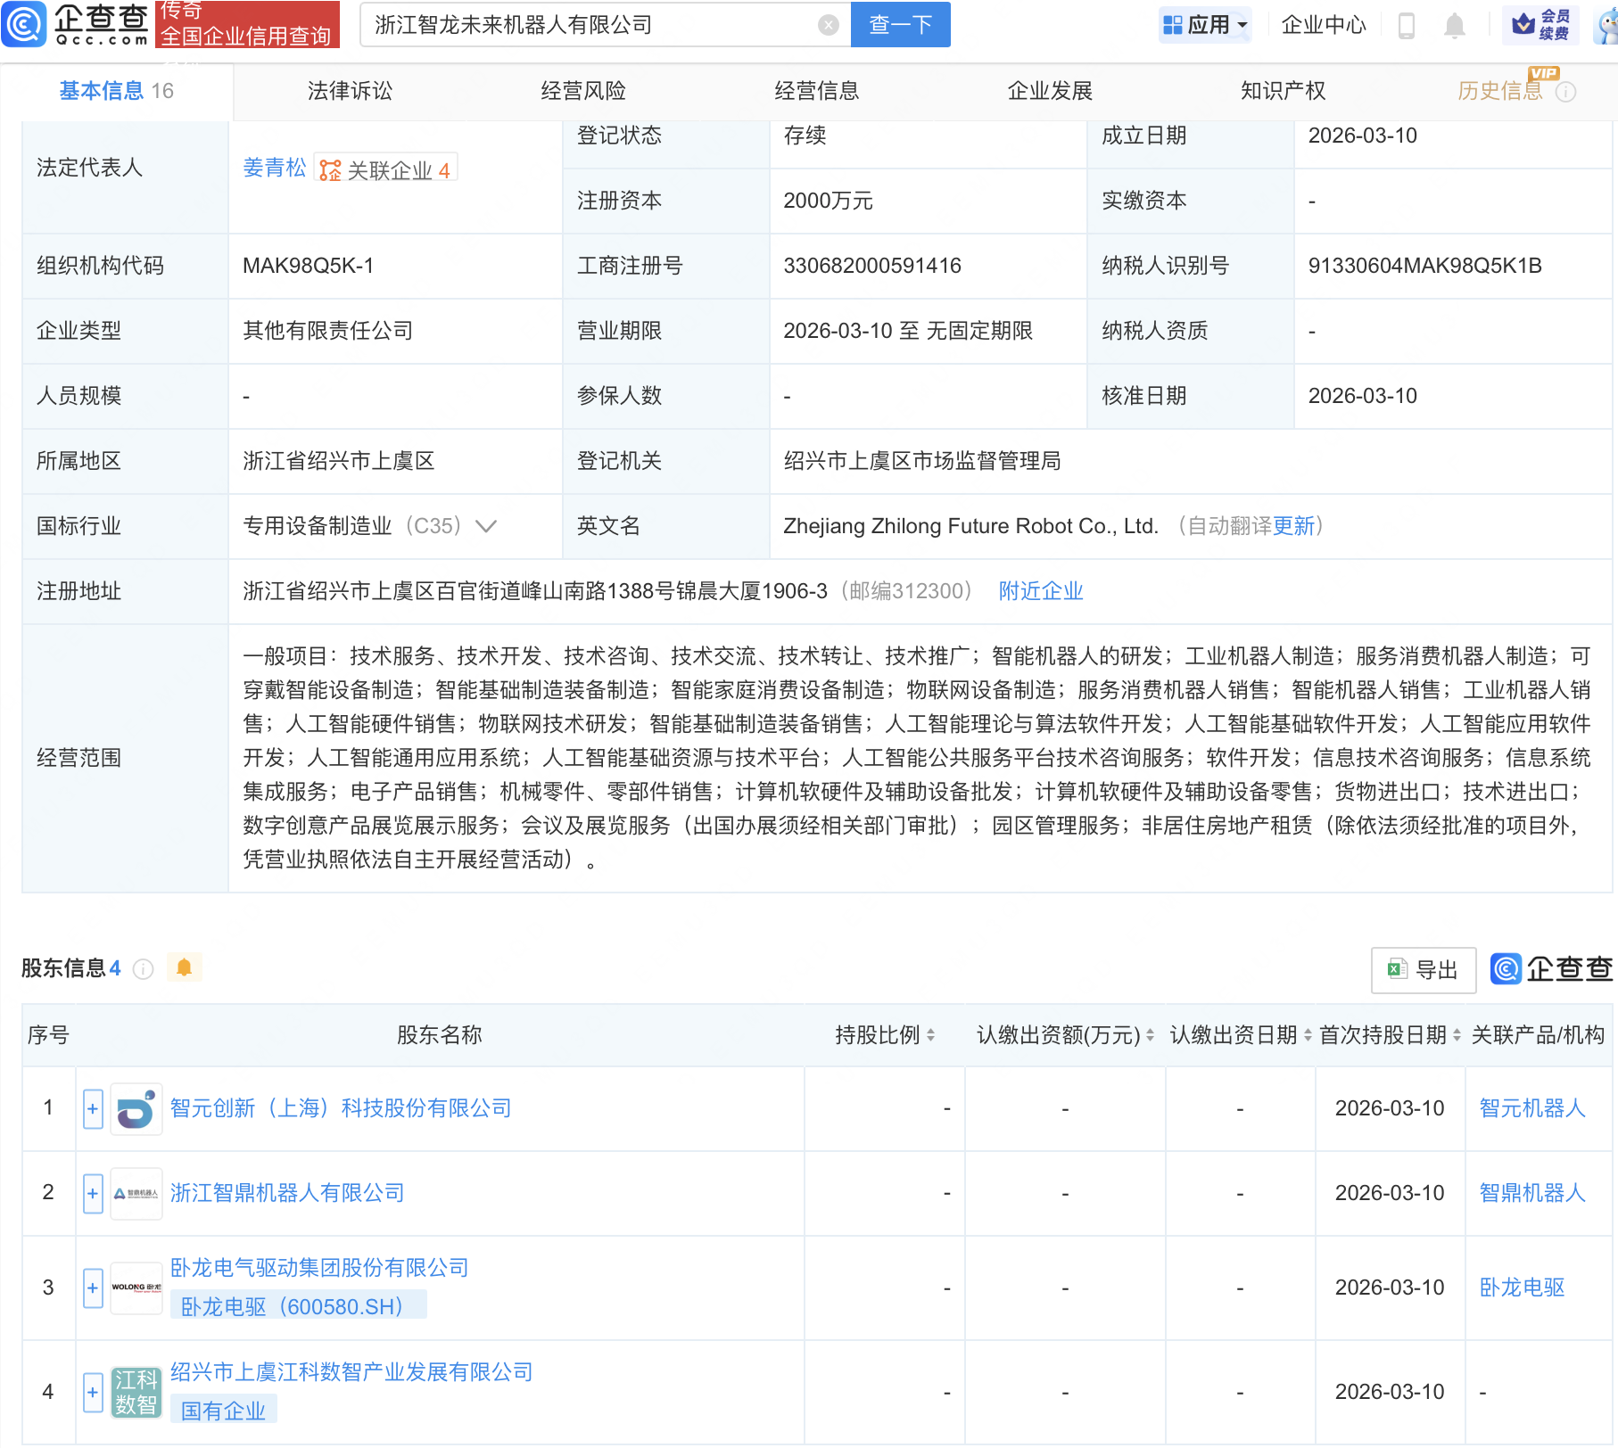Image resolution: width=1618 pixels, height=1448 pixels.
Task: Expand shareholder row for 智元创新 with plus icon
Action: pos(92,1108)
